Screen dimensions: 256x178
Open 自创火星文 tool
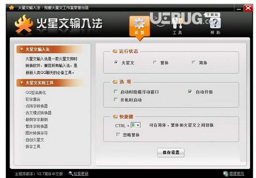click(35, 140)
